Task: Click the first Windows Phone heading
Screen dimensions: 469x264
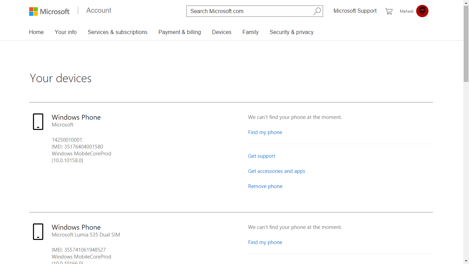Action: click(x=76, y=117)
